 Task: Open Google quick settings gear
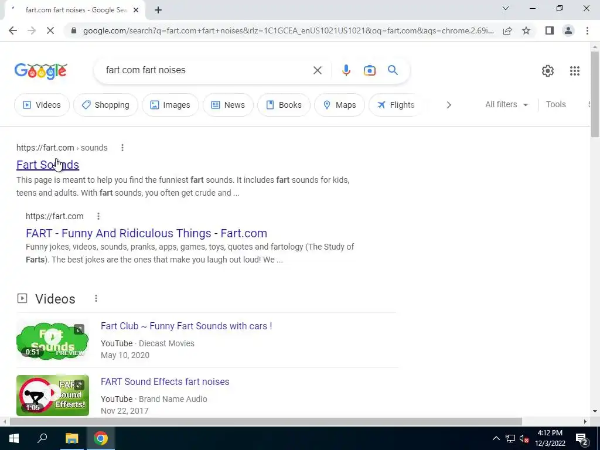[548, 71]
